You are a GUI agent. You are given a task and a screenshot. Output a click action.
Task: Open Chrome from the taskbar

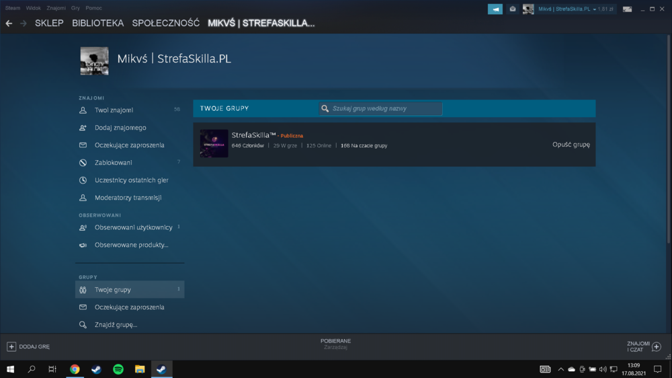tap(75, 369)
